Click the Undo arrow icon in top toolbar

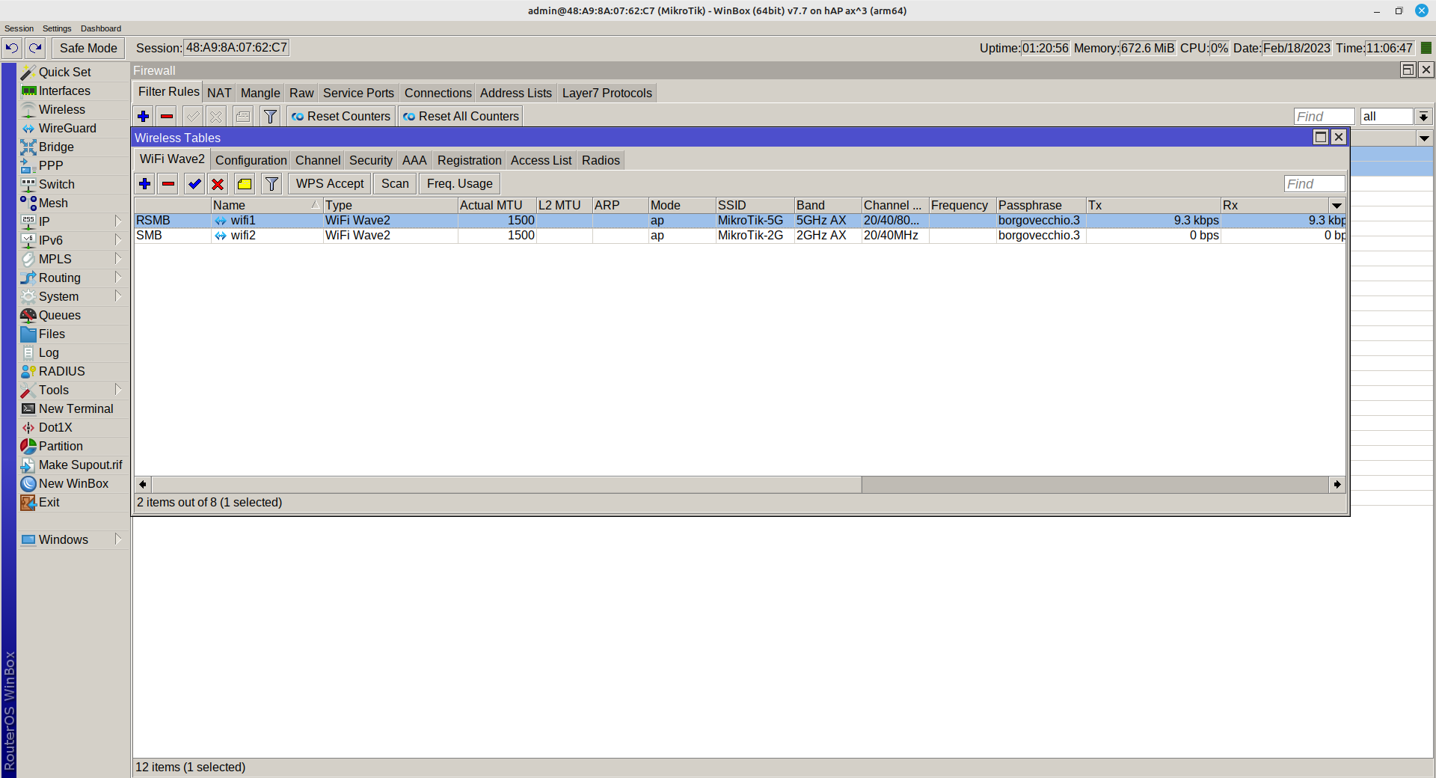pyautogui.click(x=12, y=48)
